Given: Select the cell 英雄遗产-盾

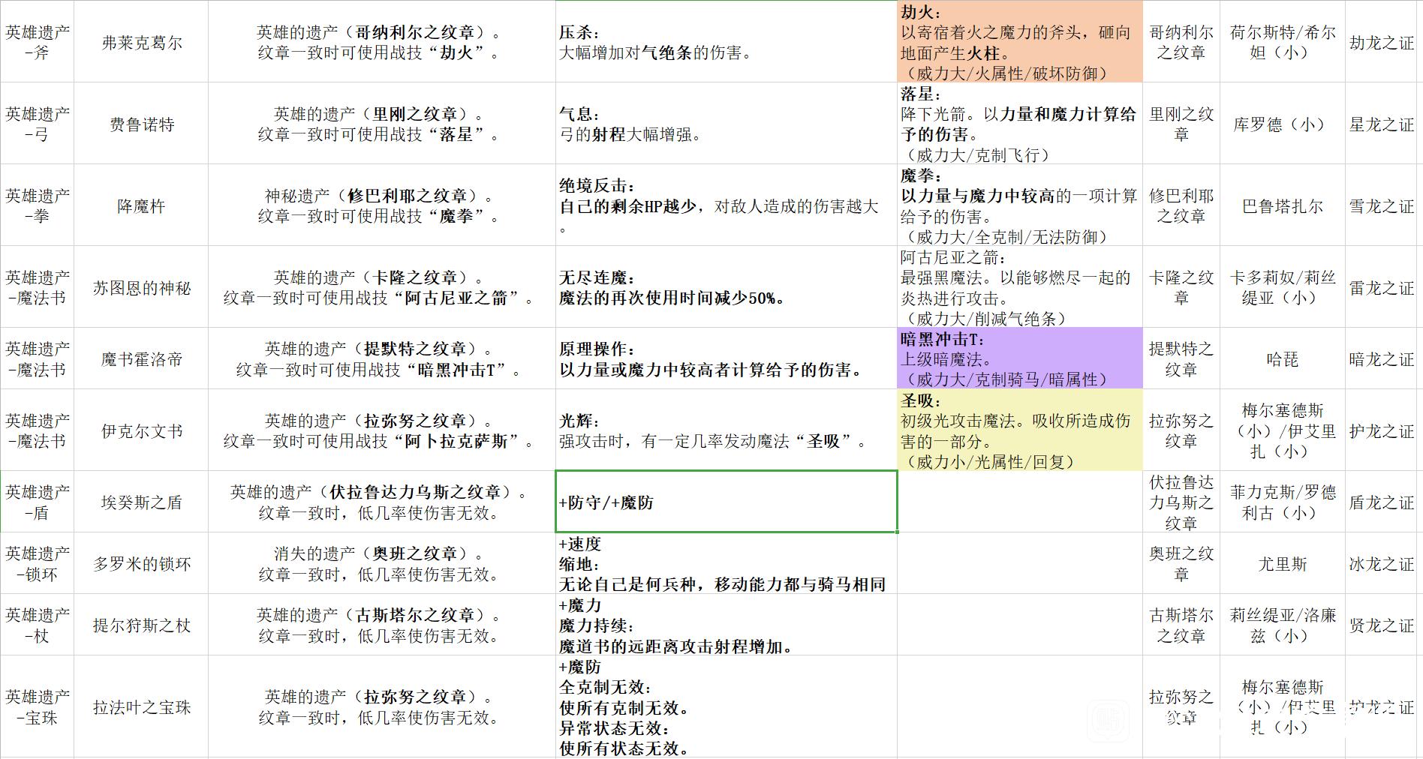Looking at the screenshot, I should pos(37,502).
